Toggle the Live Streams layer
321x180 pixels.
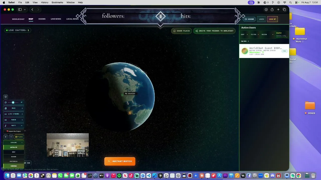click(x=14, y=114)
